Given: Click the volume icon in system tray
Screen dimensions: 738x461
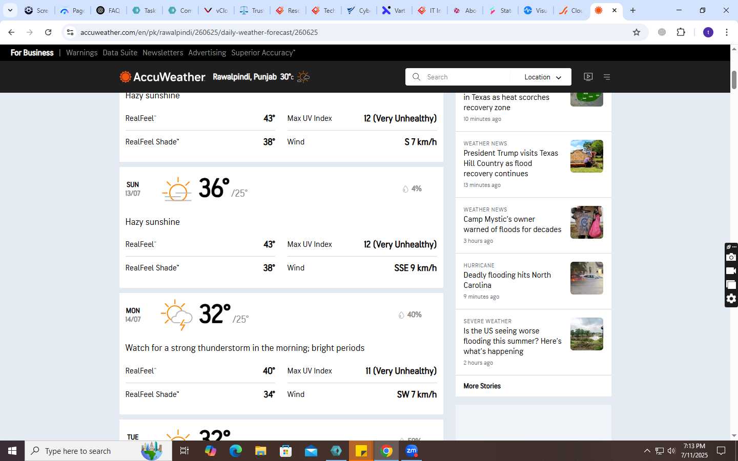Looking at the screenshot, I should click(x=671, y=451).
